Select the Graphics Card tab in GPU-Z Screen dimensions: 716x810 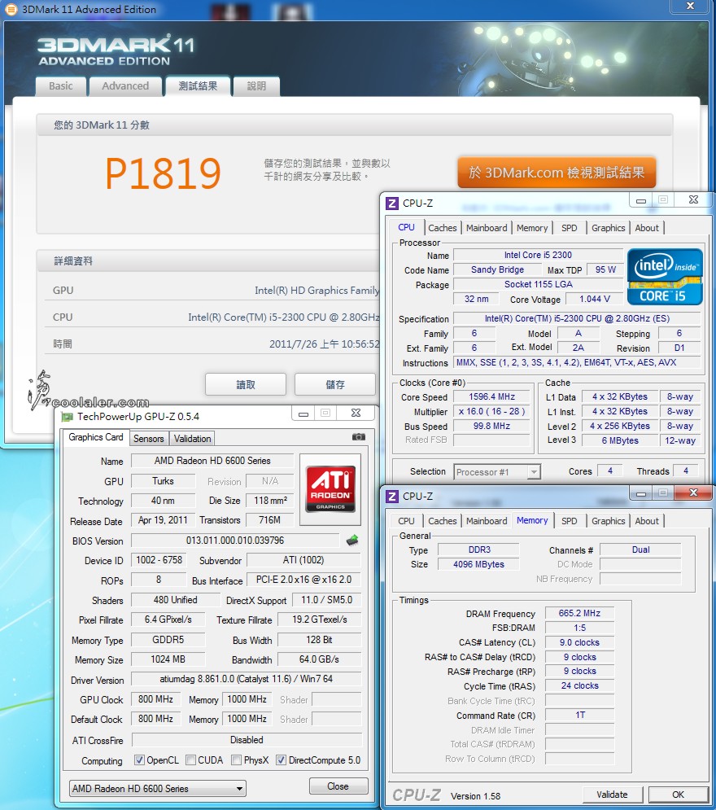(96, 437)
